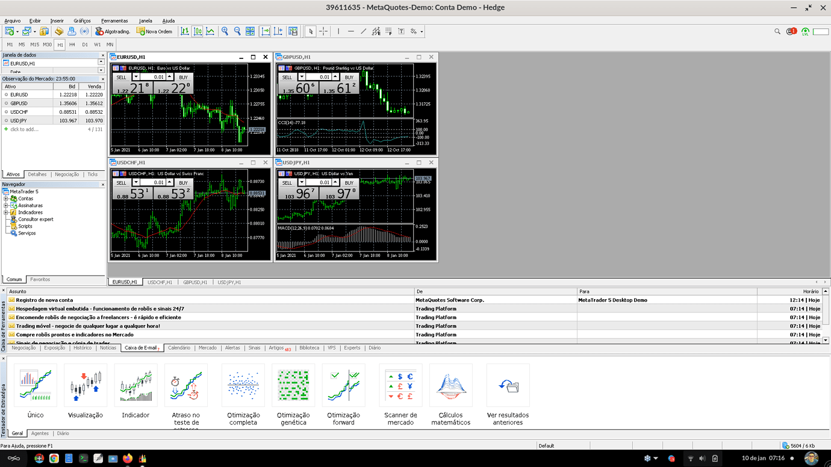The height and width of the screenshot is (467, 831).
Task: Select the crosshair cursor tool
Action: (x=323, y=31)
